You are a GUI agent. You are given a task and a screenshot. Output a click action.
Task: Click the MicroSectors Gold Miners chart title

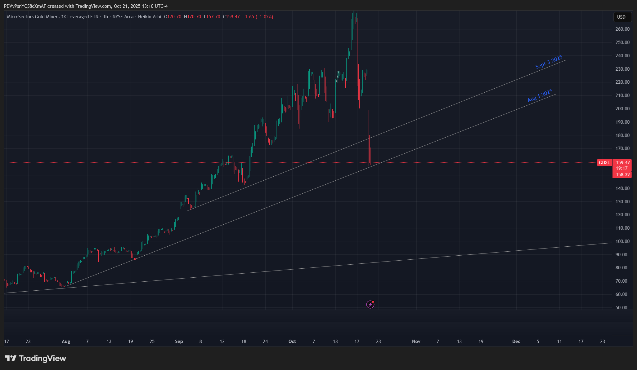(x=53, y=17)
